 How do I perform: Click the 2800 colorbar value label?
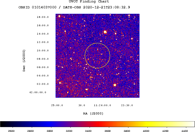point(31,131)
